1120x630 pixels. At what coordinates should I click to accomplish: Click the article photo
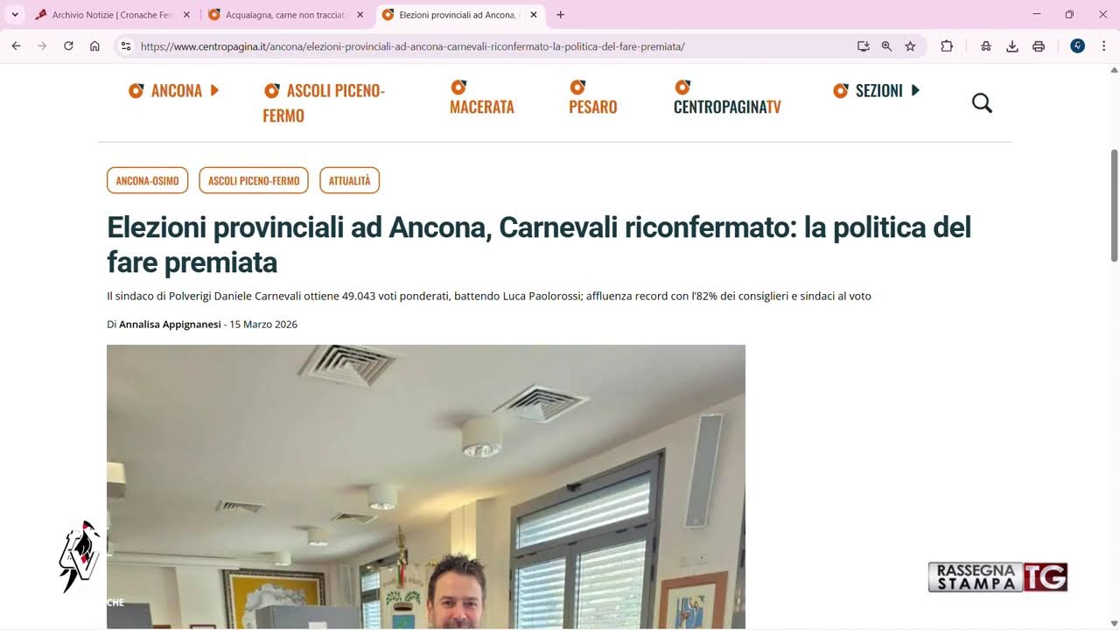(426, 486)
